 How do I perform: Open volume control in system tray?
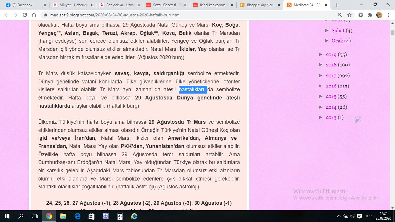[353, 216]
